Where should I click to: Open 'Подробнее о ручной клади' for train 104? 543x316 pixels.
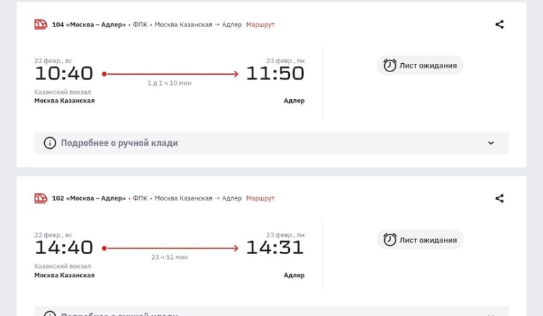(x=119, y=143)
